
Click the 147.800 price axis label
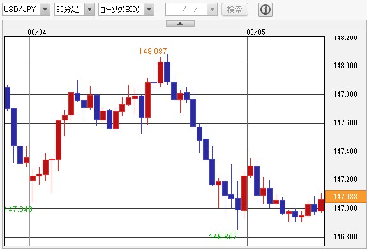coord(345,94)
